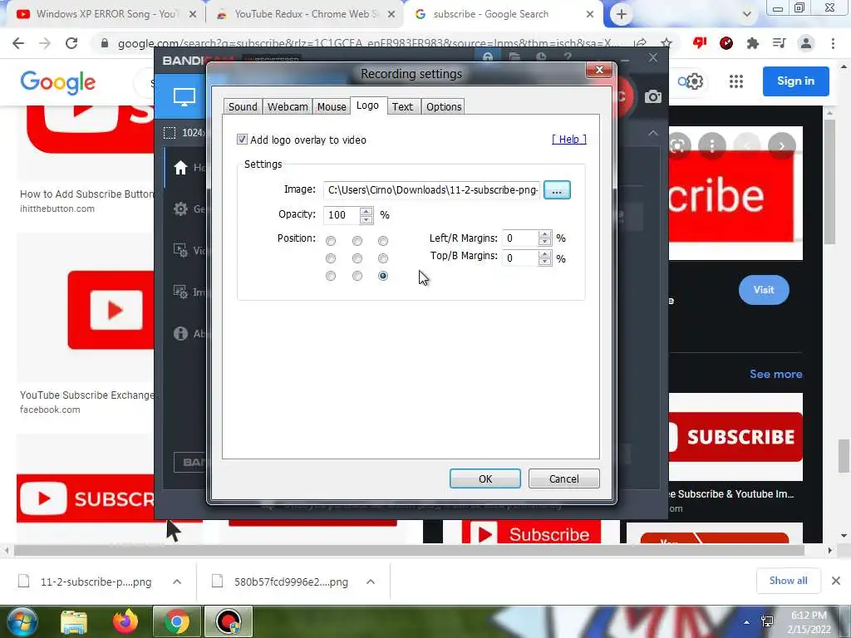Uncheck Add logo overlay to video
The height and width of the screenshot is (638, 851).
point(242,140)
